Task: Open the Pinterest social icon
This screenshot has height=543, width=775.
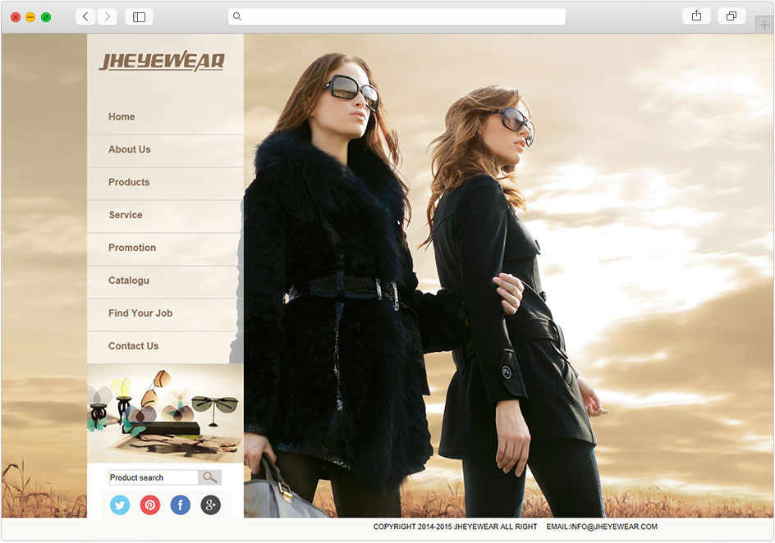Action: (150, 505)
